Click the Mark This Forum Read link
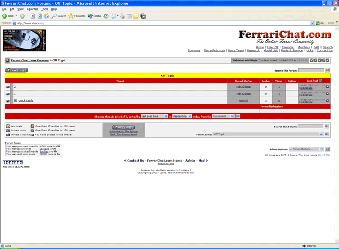 (123, 134)
